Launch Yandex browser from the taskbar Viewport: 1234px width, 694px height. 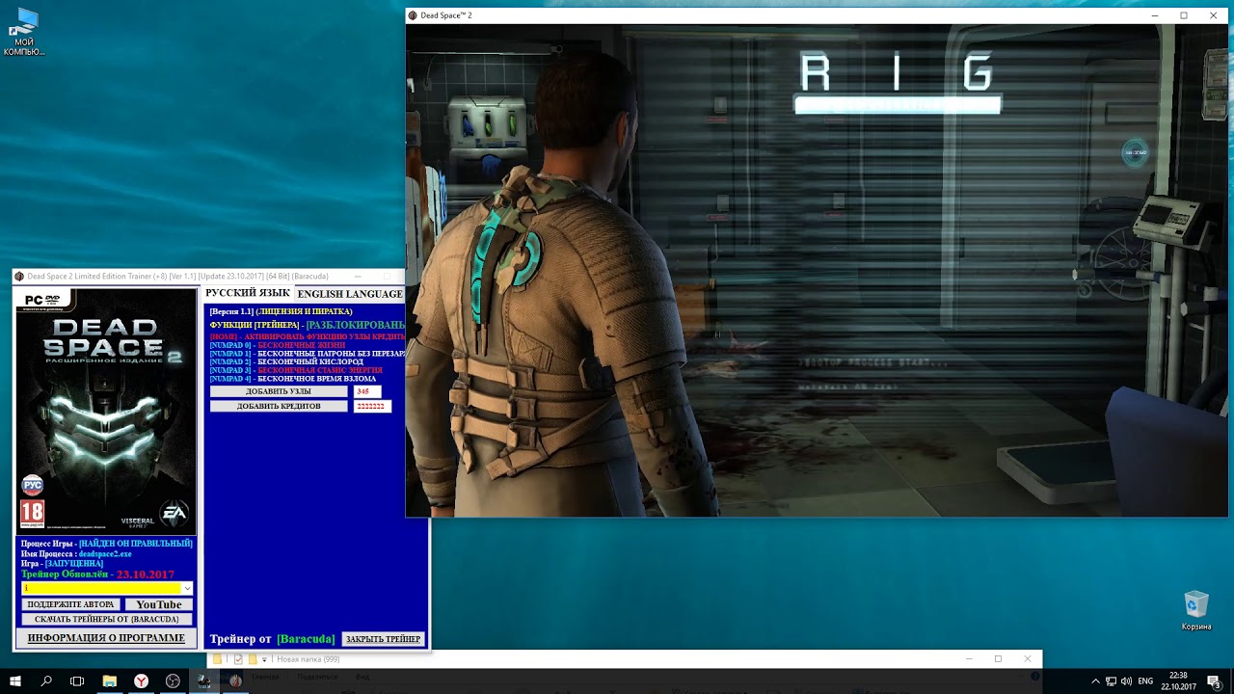pyautogui.click(x=141, y=681)
